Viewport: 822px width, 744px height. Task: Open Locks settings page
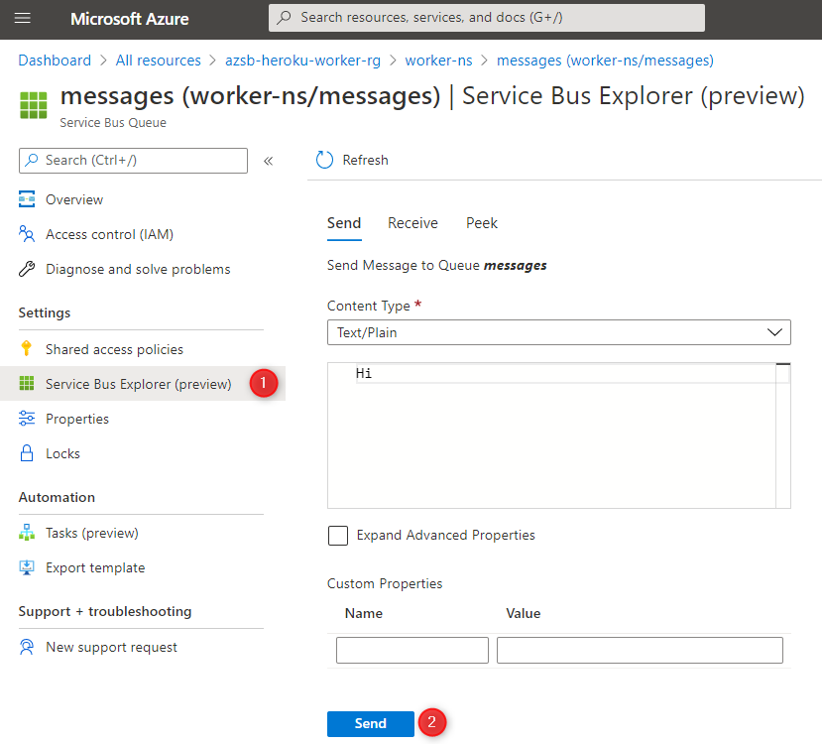click(62, 453)
